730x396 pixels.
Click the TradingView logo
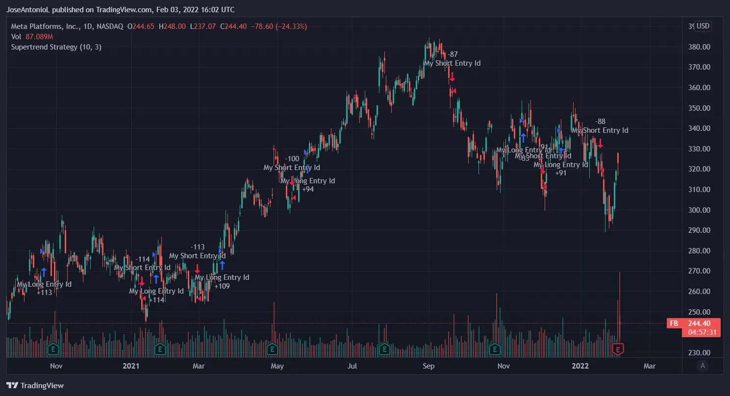[x=35, y=385]
